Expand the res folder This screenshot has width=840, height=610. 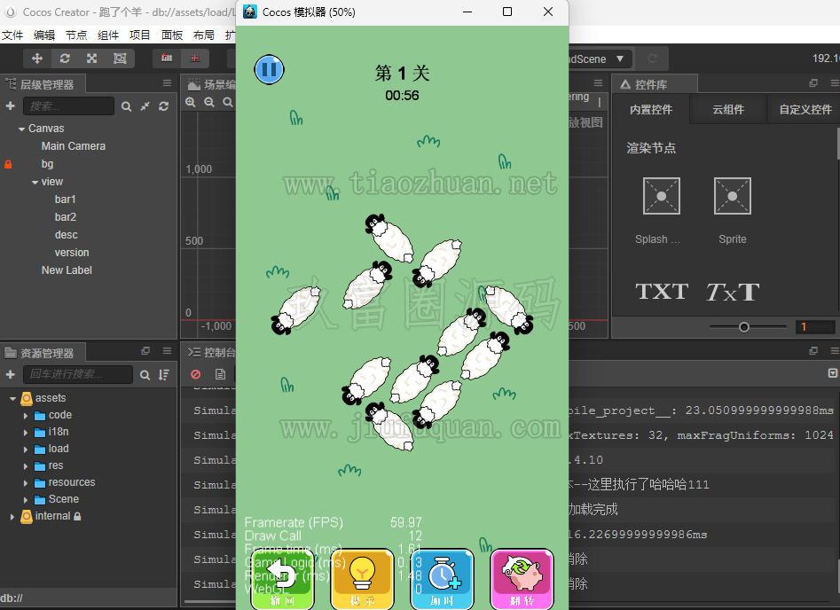pyautogui.click(x=26, y=466)
